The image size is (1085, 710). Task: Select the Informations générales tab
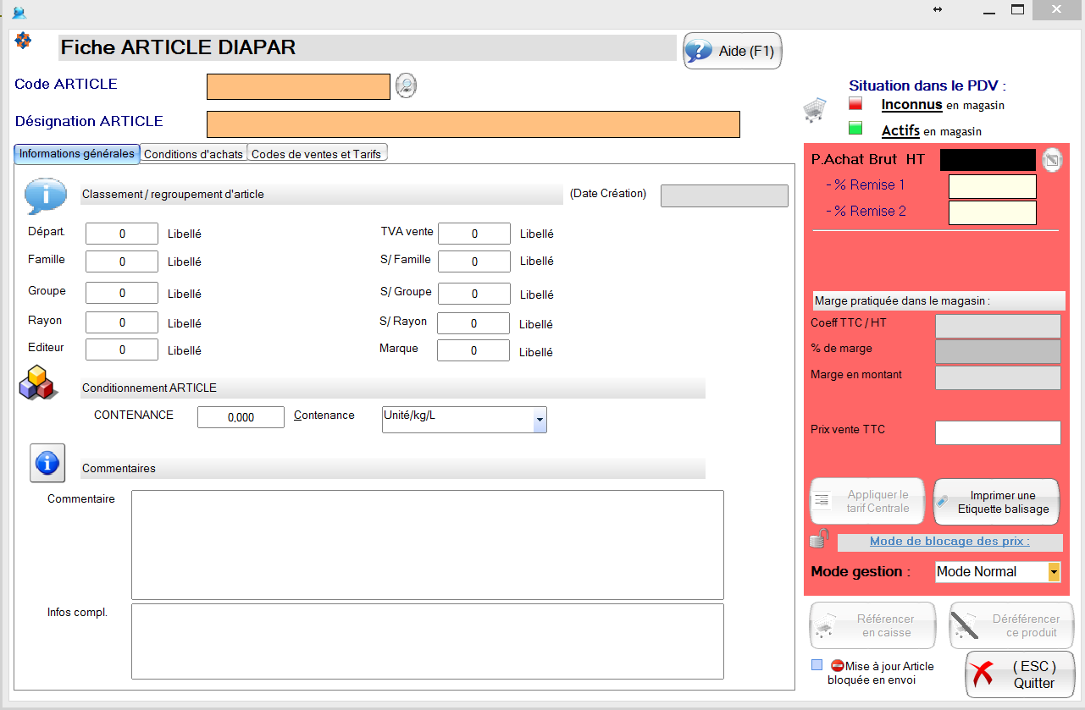(x=77, y=153)
